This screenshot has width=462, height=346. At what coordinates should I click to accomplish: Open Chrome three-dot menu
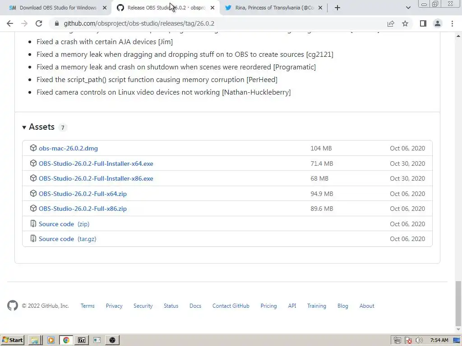(452, 23)
